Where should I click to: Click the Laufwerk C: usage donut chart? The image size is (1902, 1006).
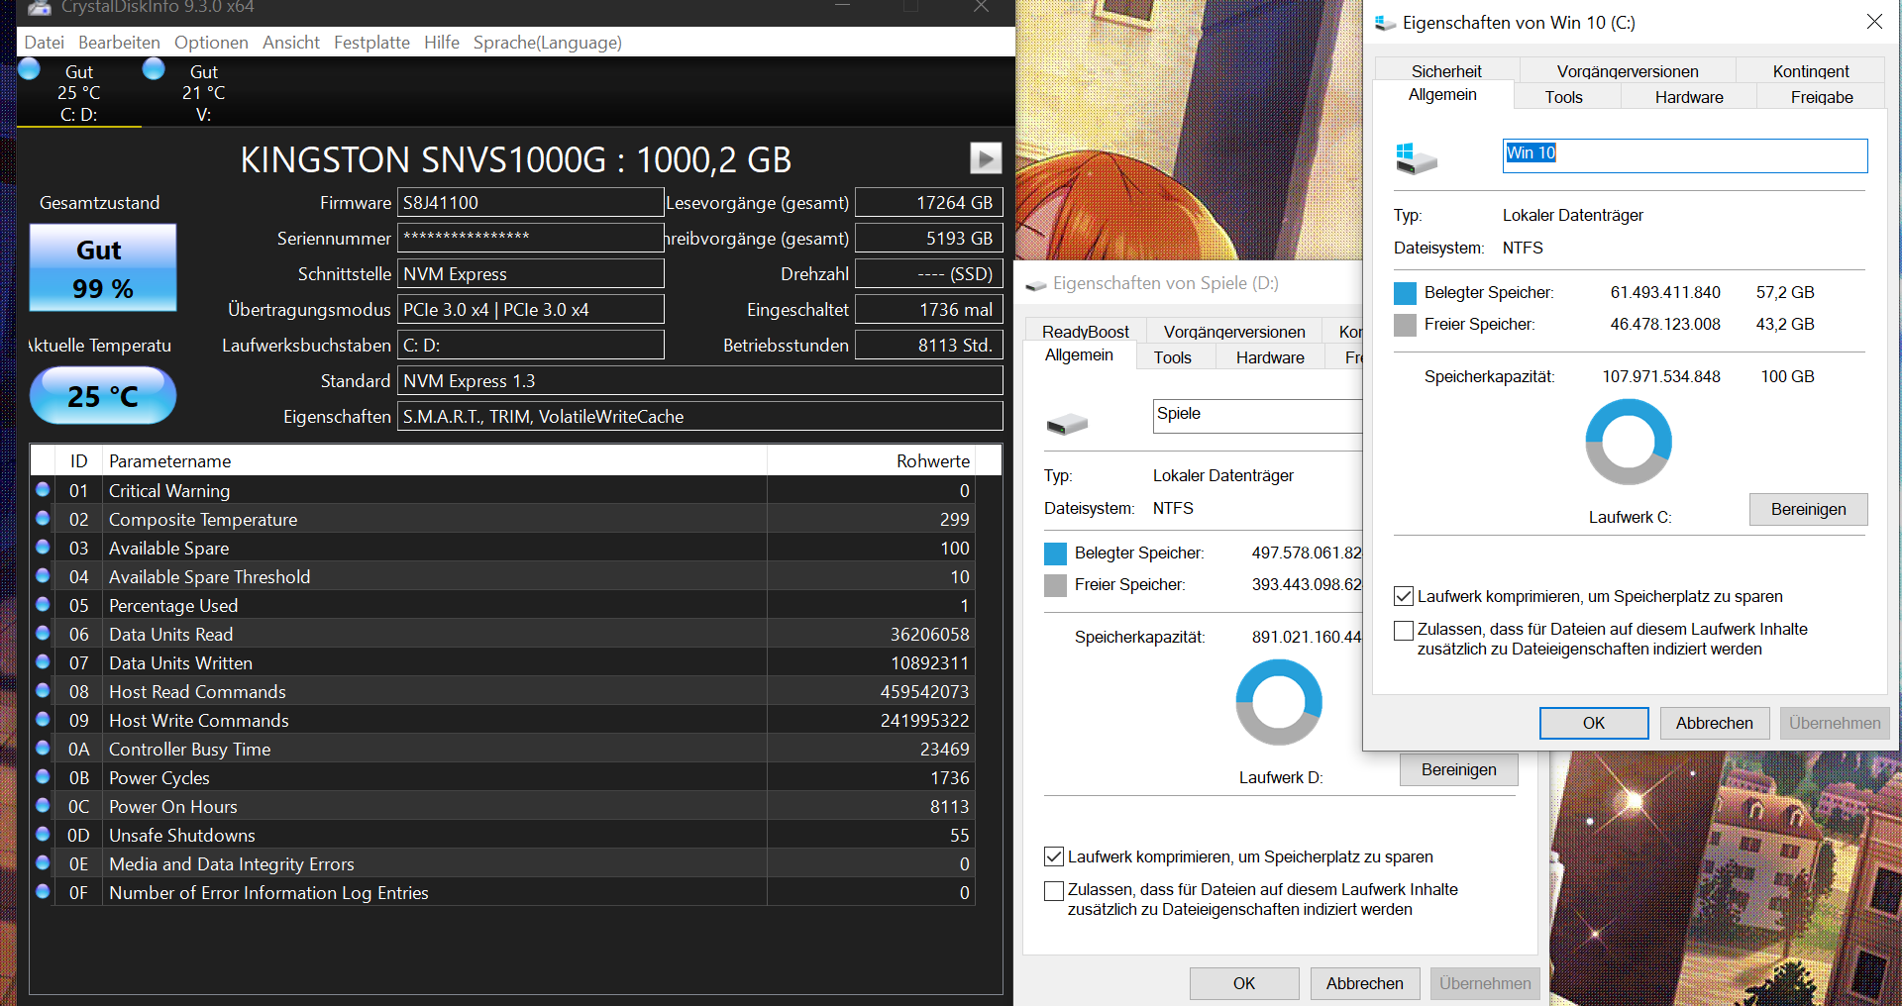tap(1629, 442)
